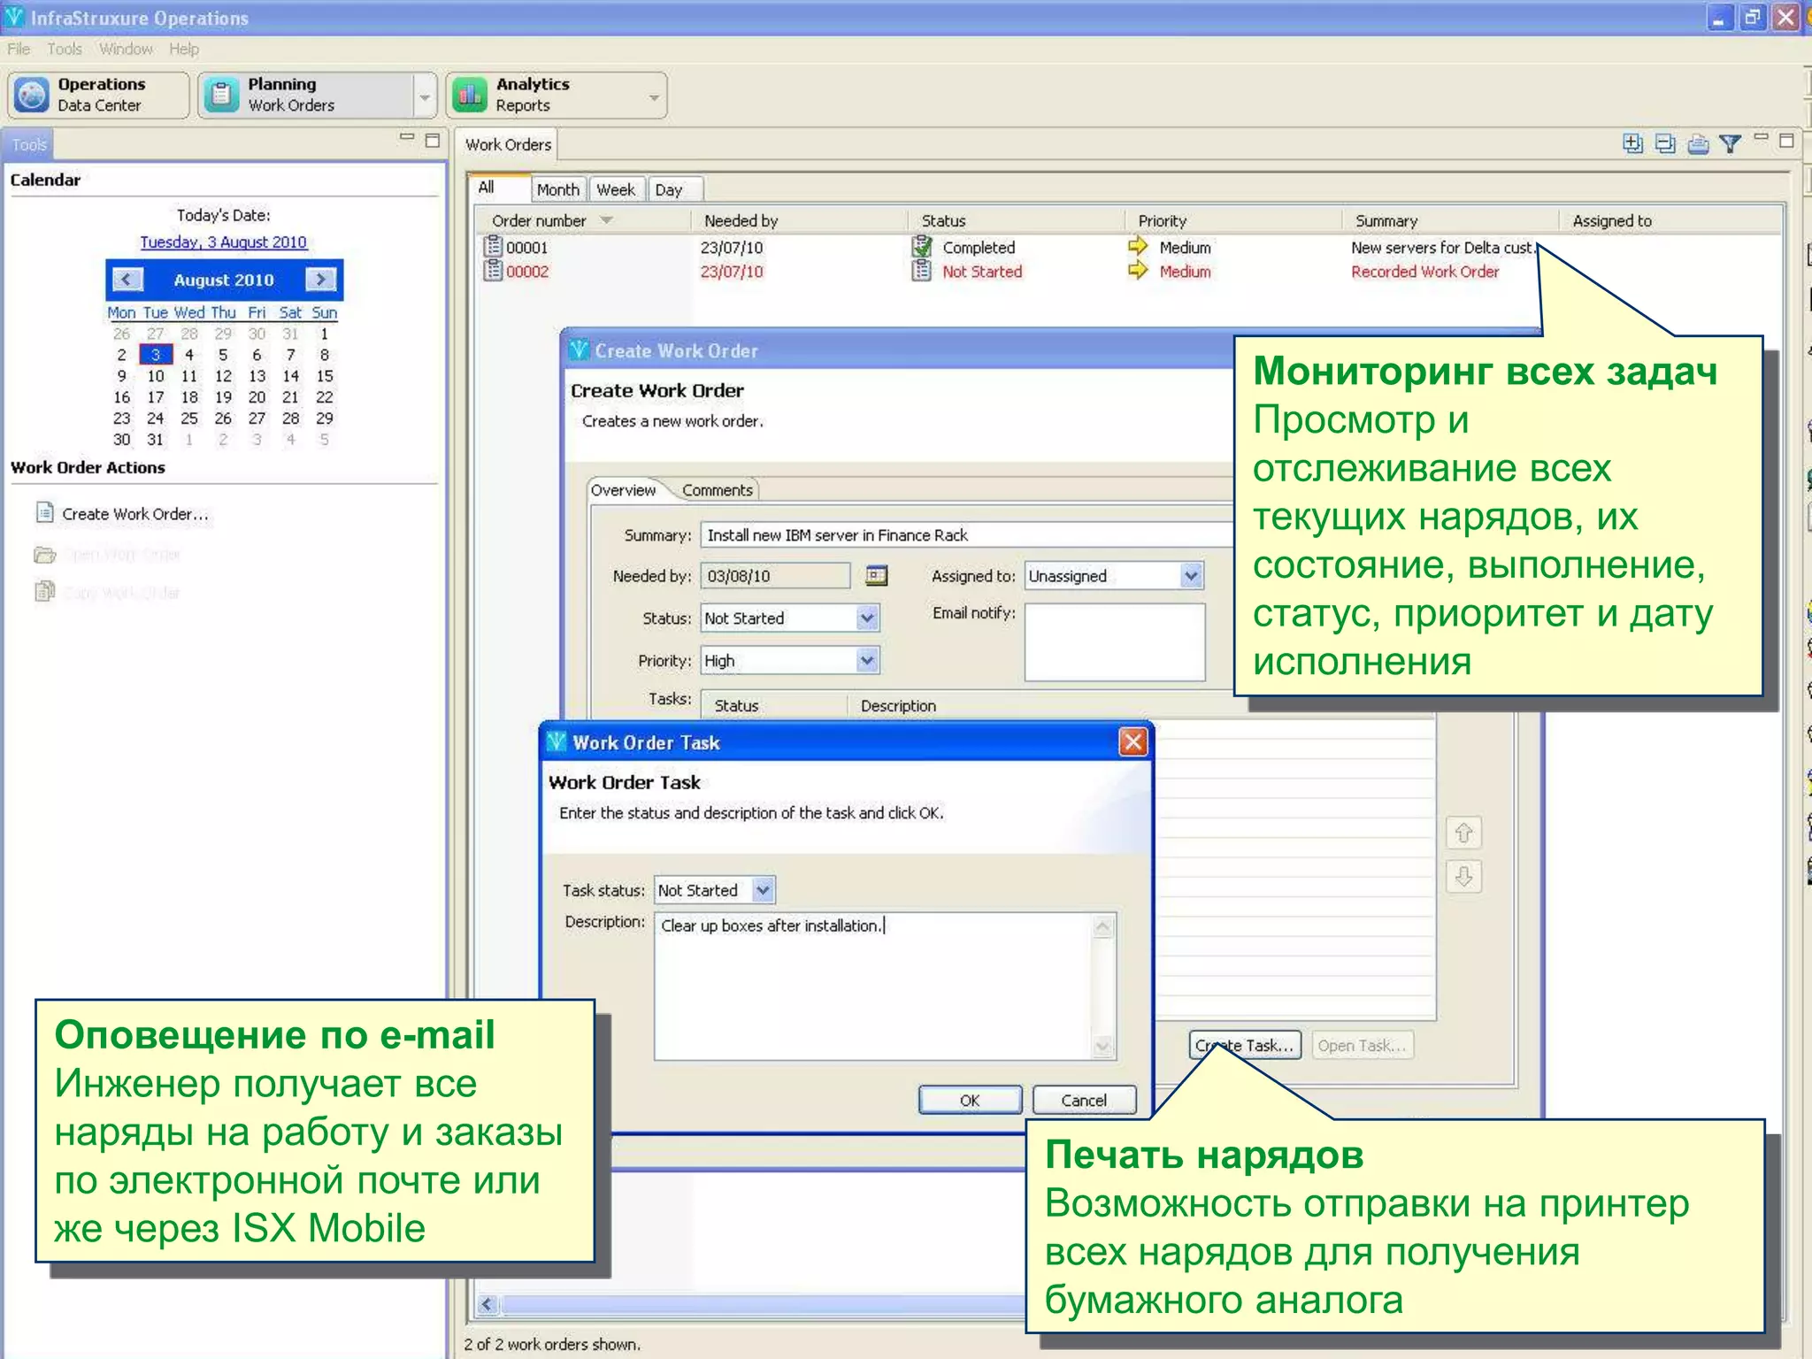Click the Tools panel tab

[x=28, y=144]
